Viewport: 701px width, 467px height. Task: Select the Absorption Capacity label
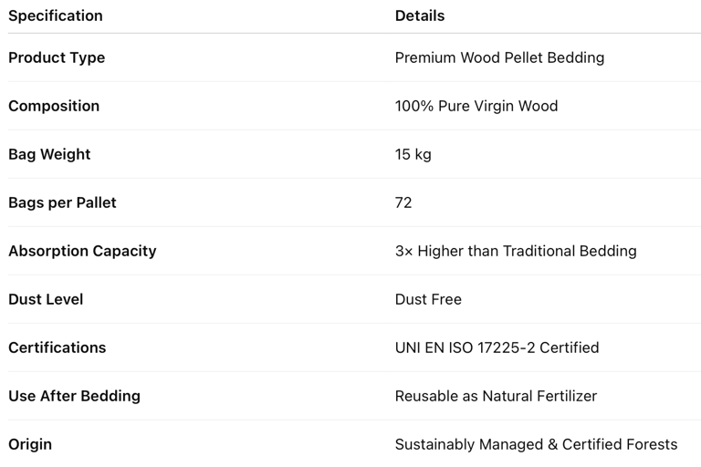(x=82, y=251)
